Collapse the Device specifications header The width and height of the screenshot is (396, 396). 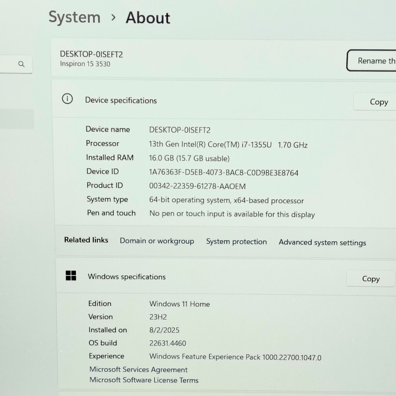pos(224,100)
